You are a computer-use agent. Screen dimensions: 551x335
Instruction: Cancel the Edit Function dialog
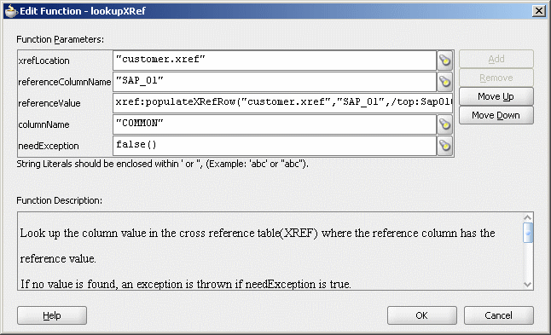498,315
